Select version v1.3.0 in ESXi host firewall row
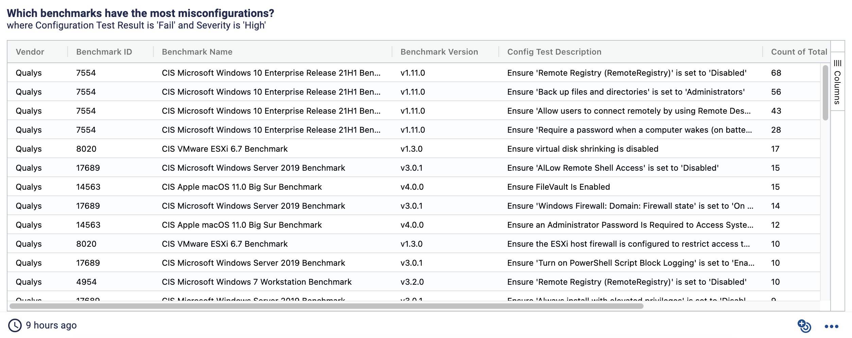The height and width of the screenshot is (338, 852). coord(411,244)
